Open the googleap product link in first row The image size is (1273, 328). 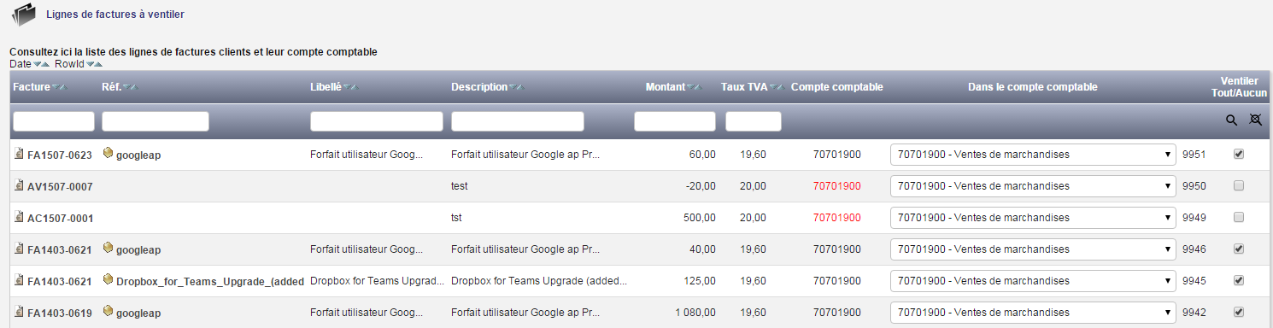pos(138,155)
